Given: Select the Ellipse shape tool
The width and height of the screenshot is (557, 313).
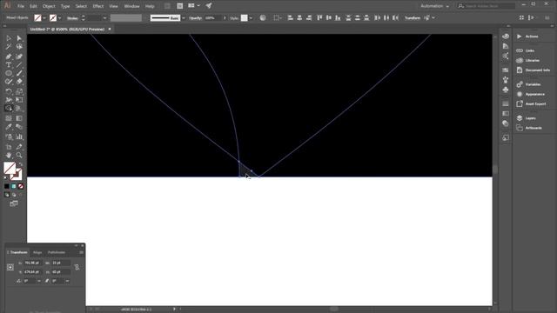Looking at the screenshot, I should coord(9,73).
